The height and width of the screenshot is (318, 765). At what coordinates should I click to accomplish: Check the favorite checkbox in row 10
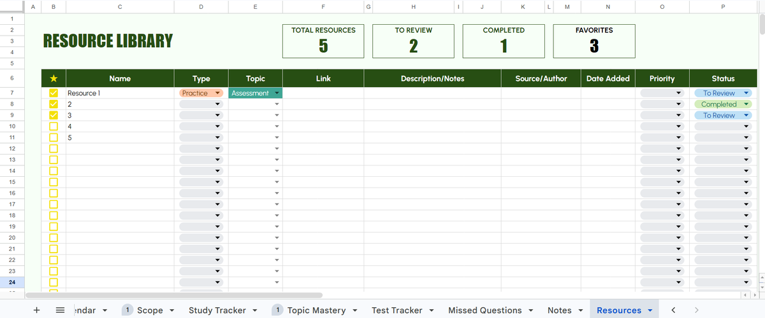54,127
